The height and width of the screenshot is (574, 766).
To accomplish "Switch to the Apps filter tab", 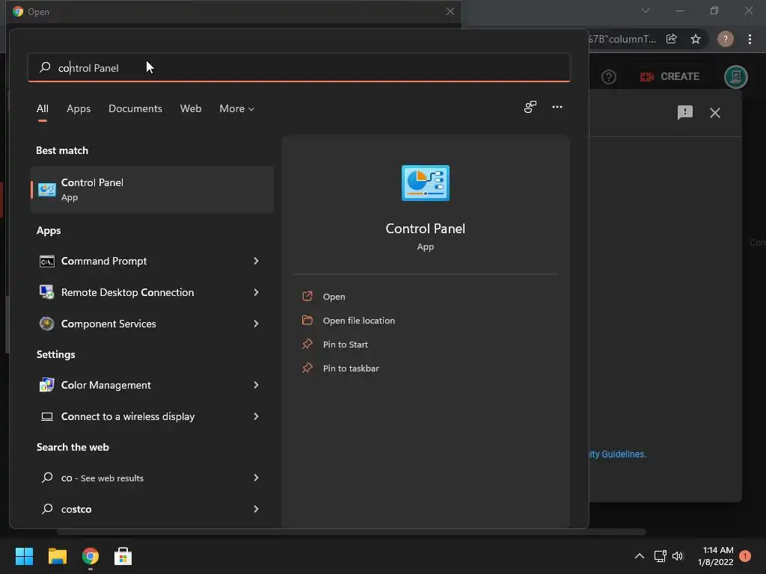I will pos(79,108).
